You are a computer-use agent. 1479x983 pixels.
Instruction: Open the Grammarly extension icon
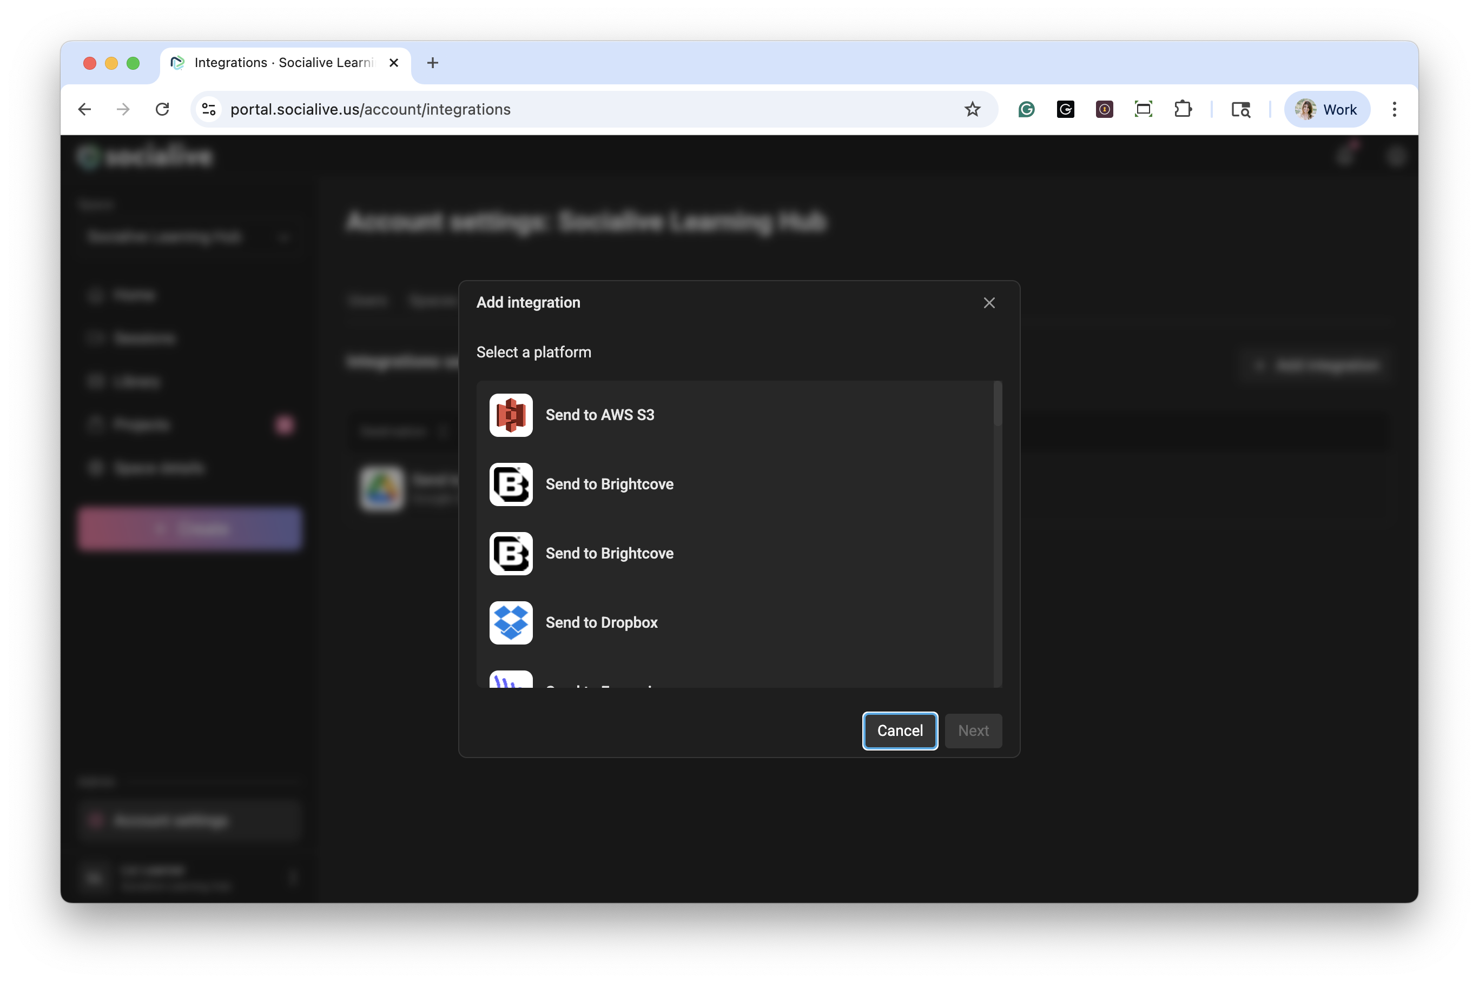(1026, 110)
